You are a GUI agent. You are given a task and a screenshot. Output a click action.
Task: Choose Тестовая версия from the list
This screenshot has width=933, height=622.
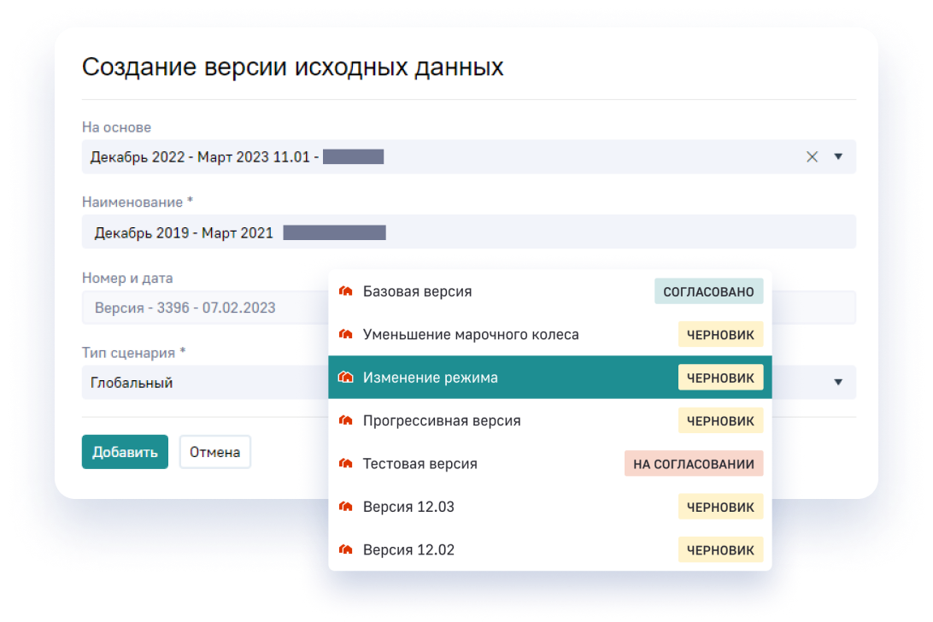(x=550, y=463)
